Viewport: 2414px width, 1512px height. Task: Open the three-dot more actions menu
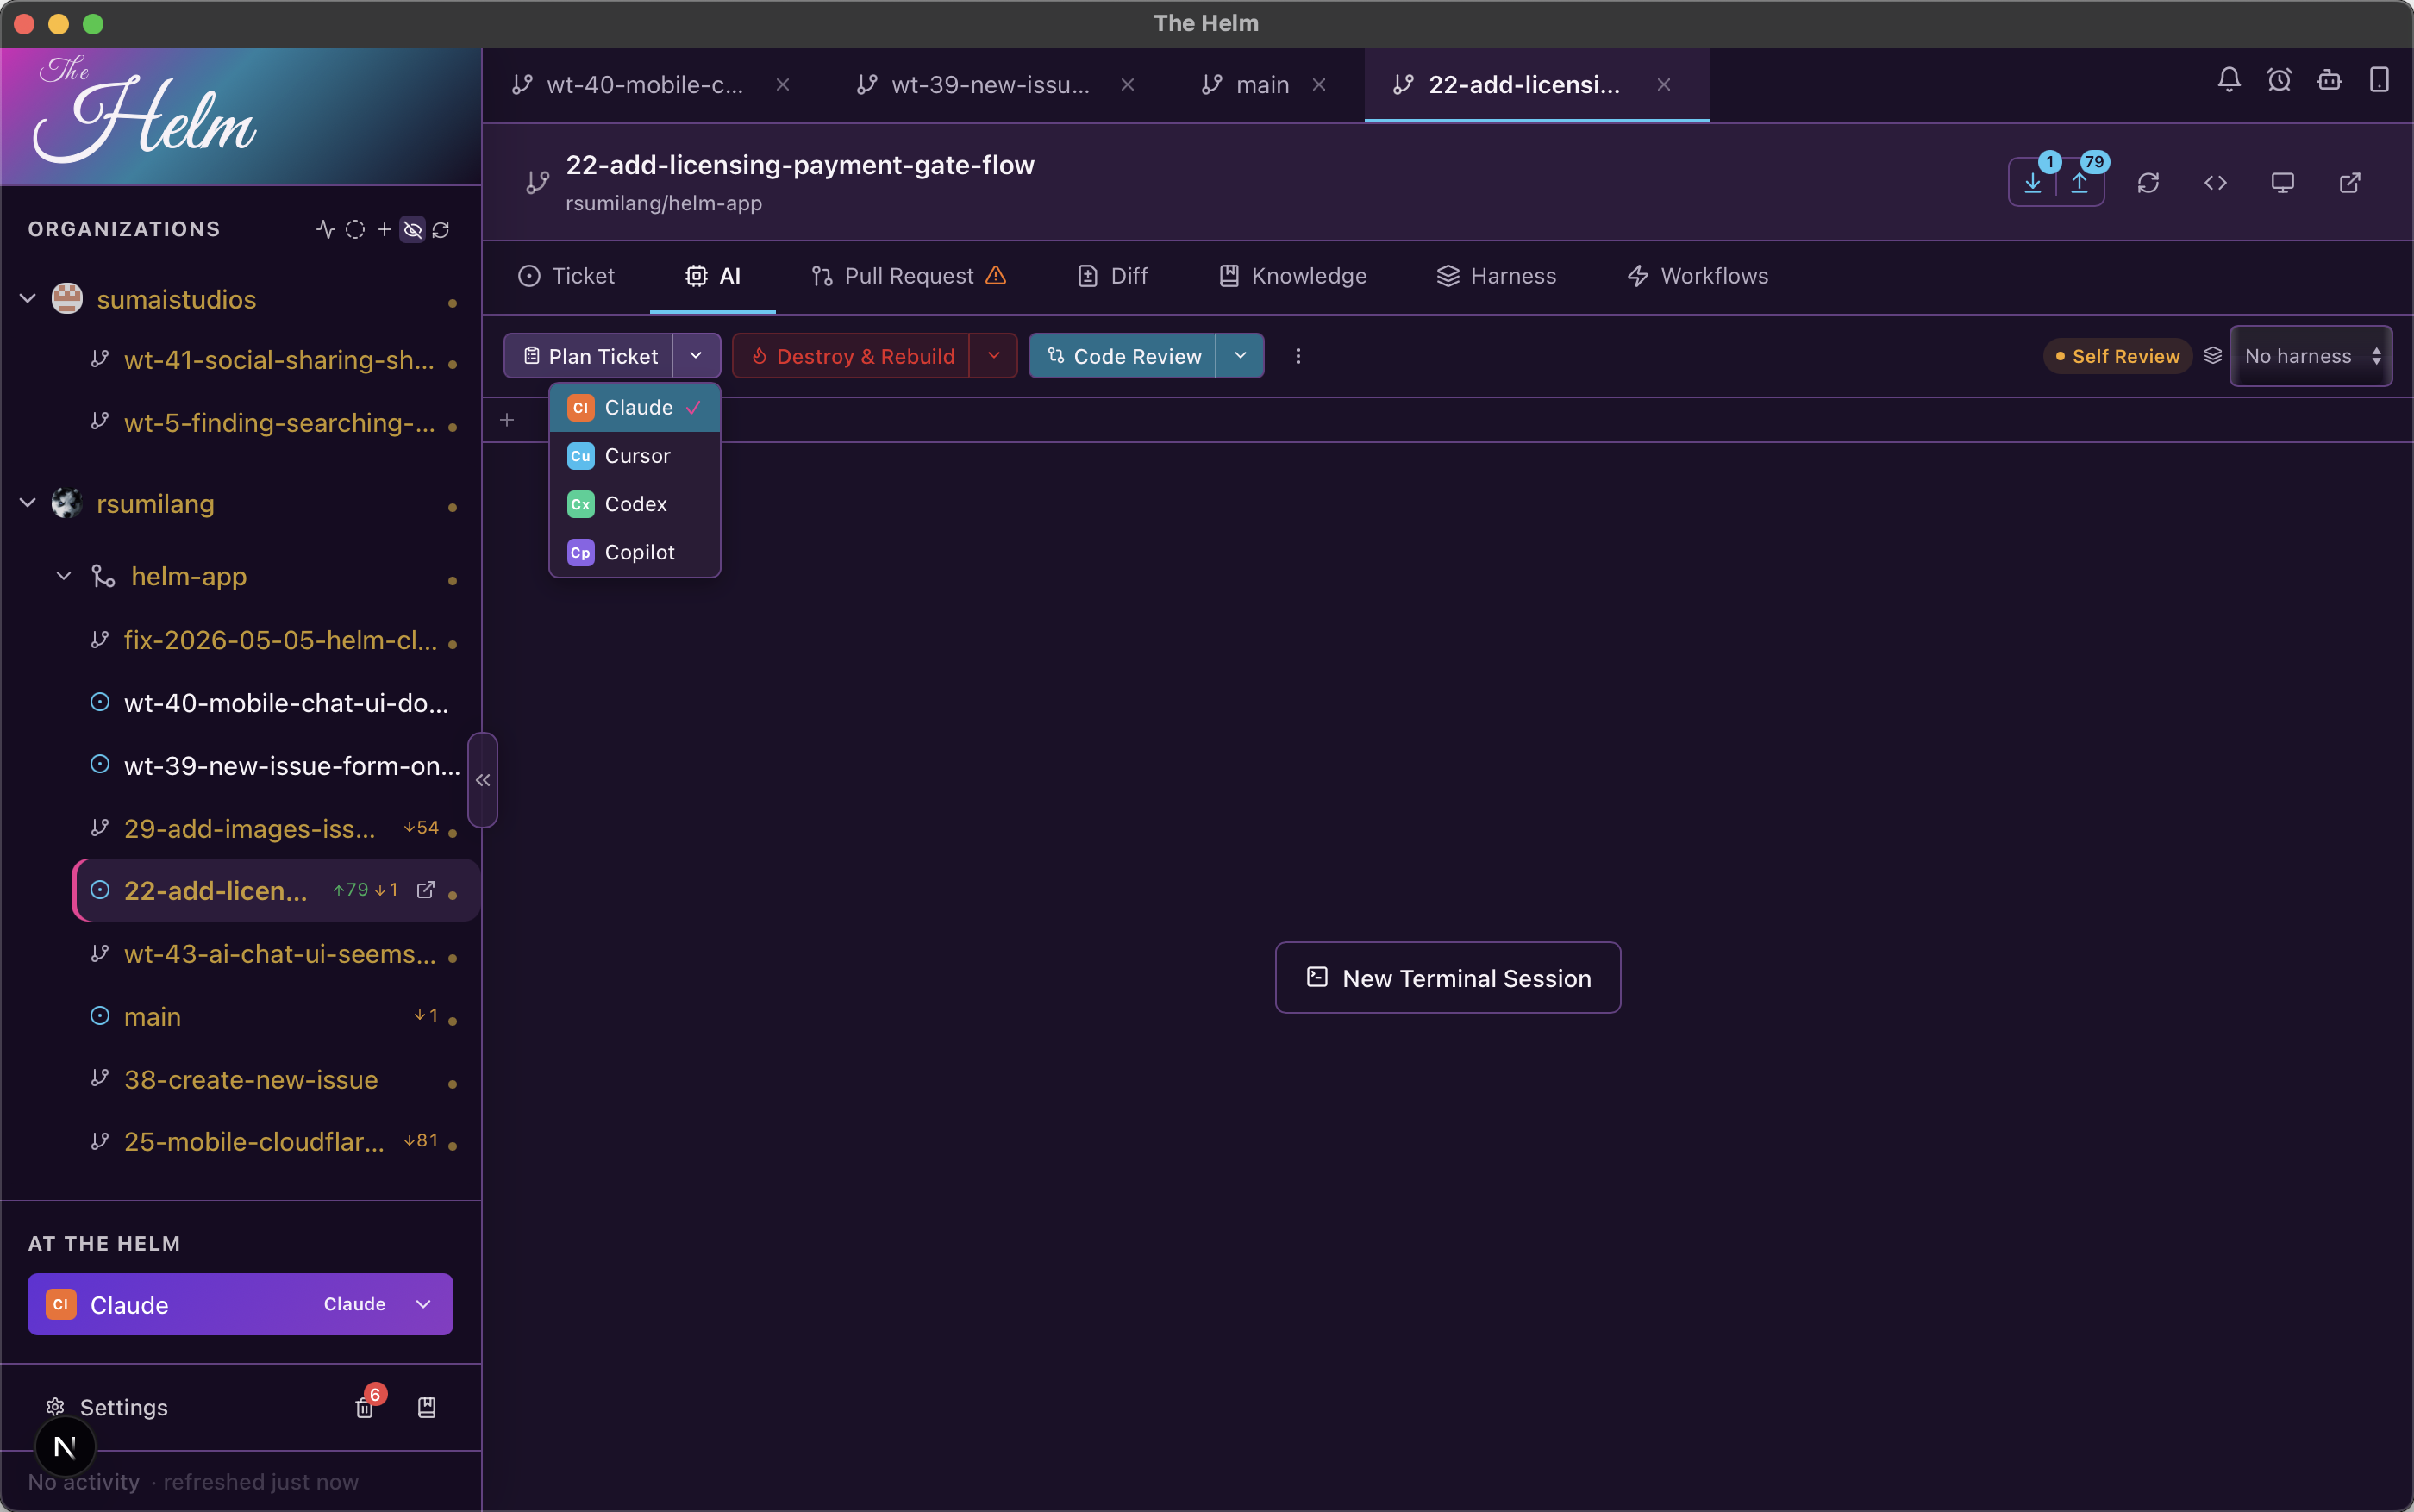(x=1298, y=356)
